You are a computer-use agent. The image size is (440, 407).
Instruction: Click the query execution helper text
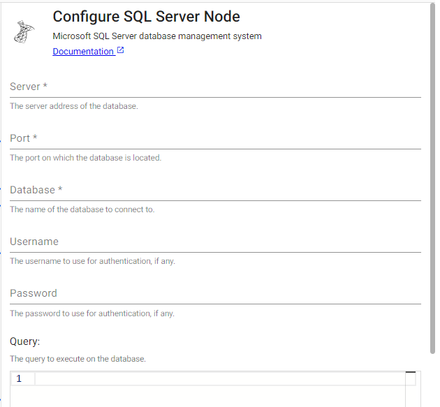78,359
